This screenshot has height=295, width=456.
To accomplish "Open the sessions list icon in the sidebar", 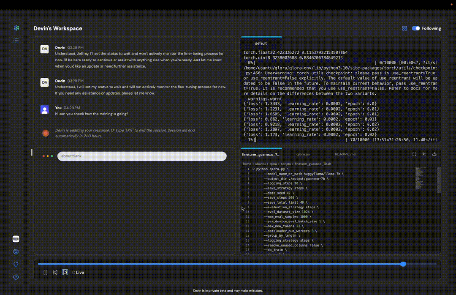I will pos(16,41).
